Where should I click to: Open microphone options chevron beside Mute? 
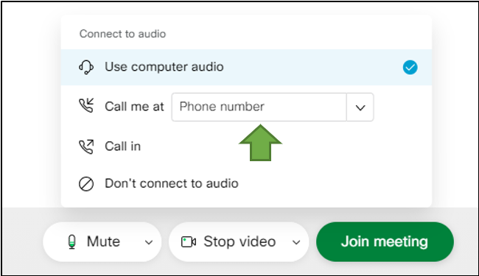coord(149,242)
